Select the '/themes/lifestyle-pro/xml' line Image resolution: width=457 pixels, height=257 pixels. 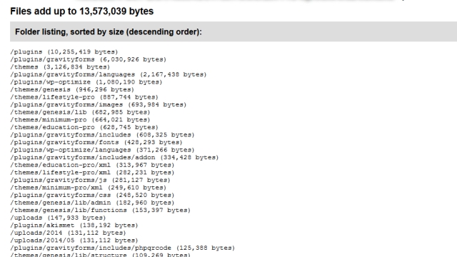click(x=92, y=173)
